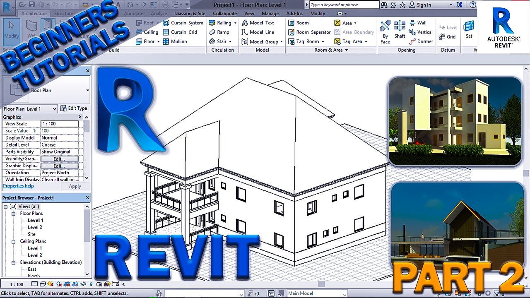This screenshot has height=298, width=530.
Task: Open Level 2 under Floor Plans
Action: [35, 227]
